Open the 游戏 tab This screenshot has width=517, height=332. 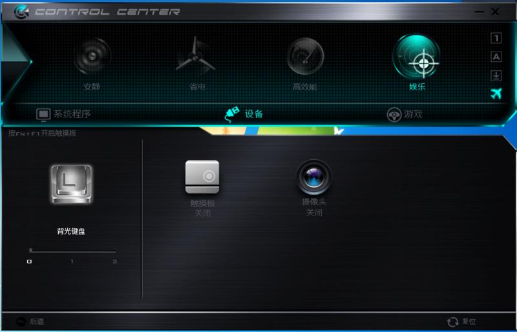405,115
